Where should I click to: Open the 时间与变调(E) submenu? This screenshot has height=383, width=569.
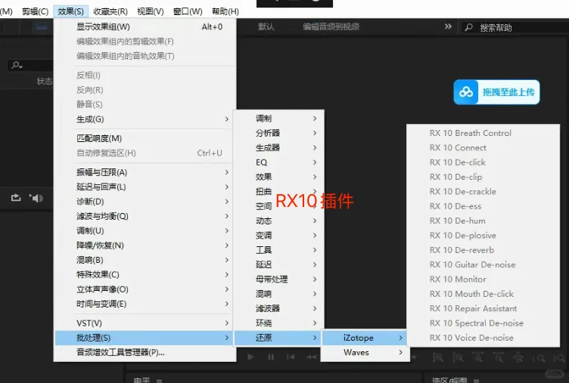click(x=145, y=304)
